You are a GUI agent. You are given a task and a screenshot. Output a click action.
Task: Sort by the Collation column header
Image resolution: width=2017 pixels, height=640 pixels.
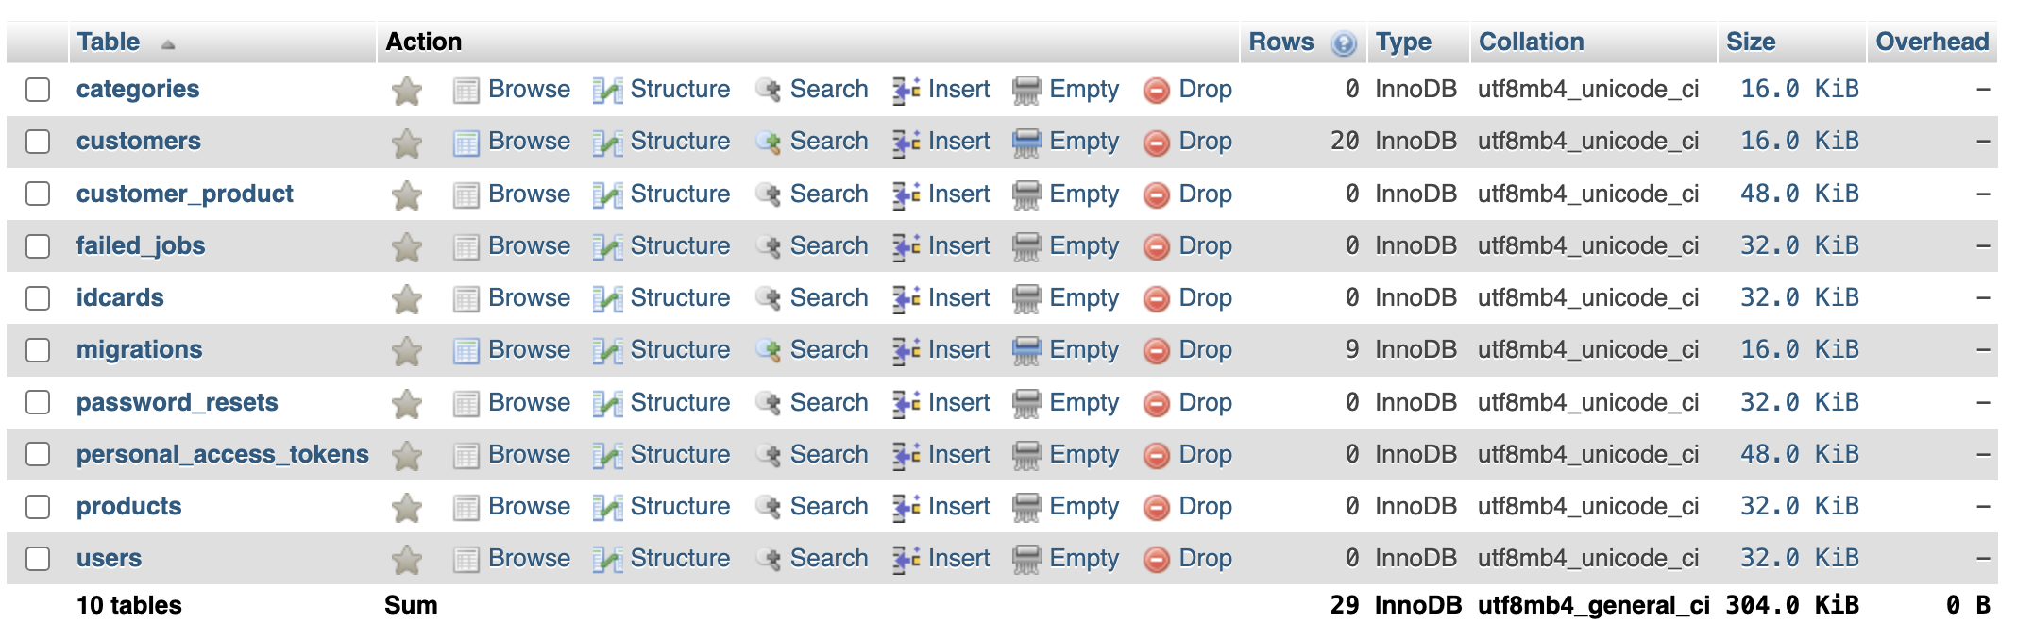click(x=1531, y=42)
